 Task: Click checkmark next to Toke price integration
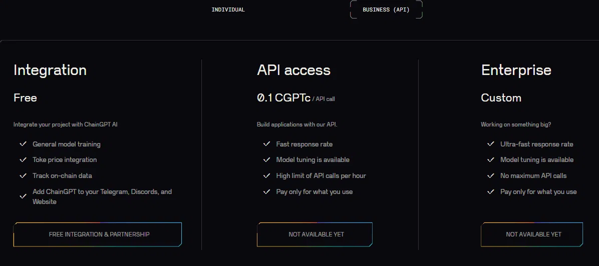(23, 159)
